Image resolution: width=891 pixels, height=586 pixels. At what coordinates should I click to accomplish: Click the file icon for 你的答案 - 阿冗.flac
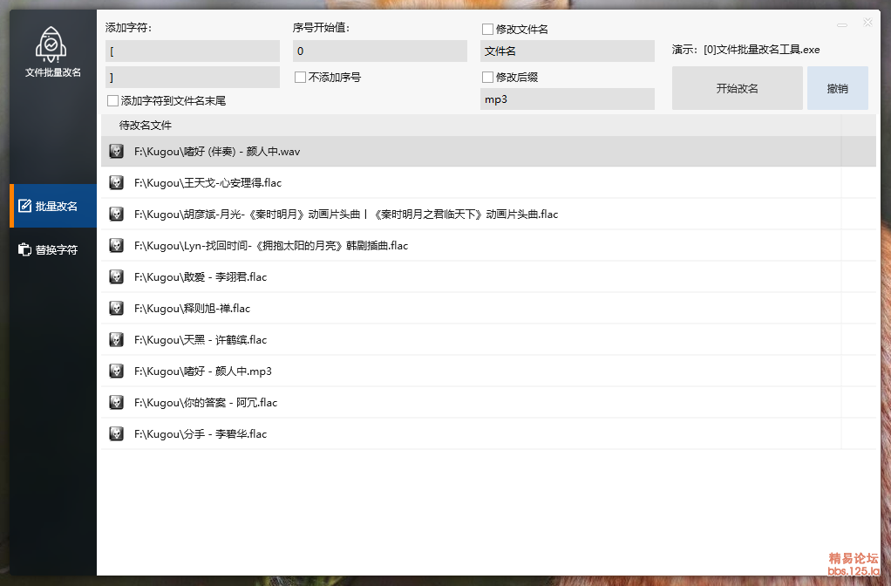click(117, 402)
